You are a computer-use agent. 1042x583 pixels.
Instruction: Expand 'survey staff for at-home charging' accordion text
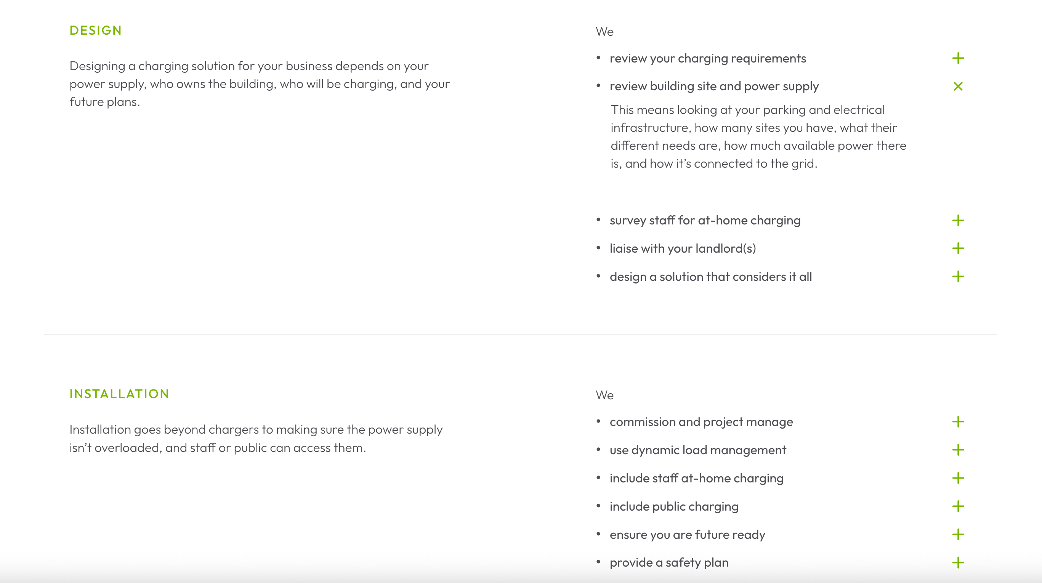coord(705,220)
